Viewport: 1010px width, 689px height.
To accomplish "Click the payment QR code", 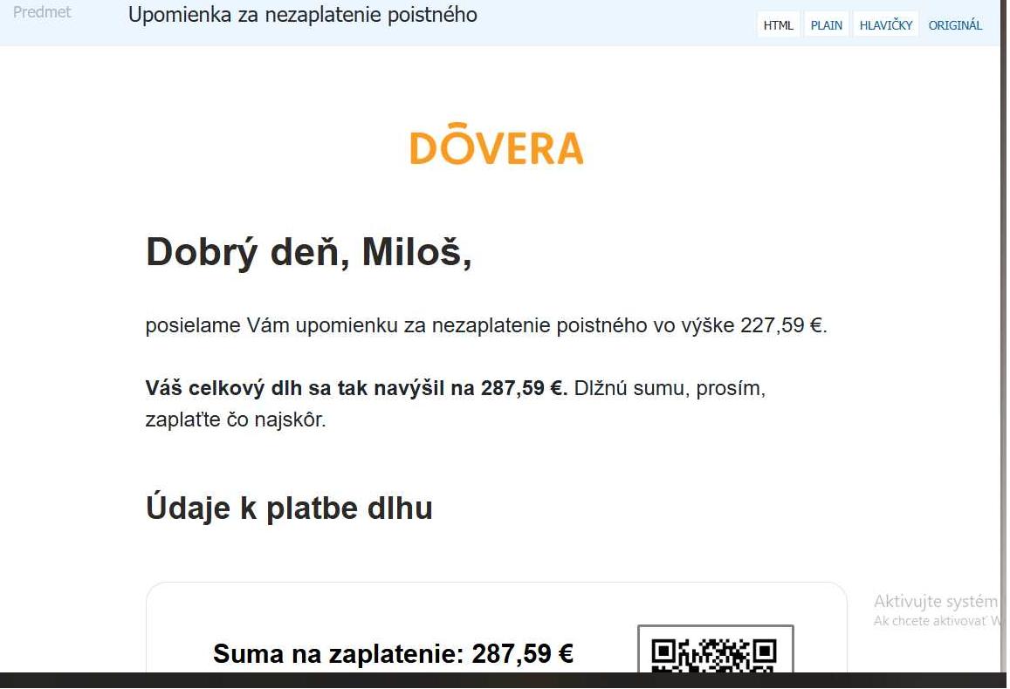I will point(715,650).
